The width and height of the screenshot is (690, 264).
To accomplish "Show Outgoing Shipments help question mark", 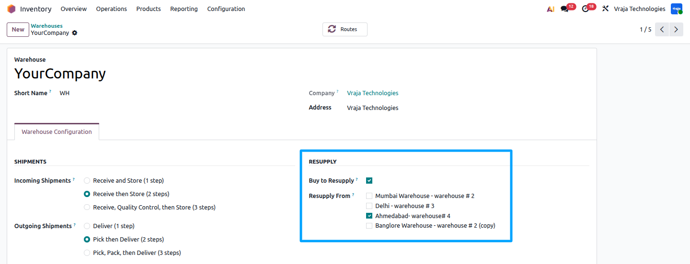I will (x=74, y=224).
